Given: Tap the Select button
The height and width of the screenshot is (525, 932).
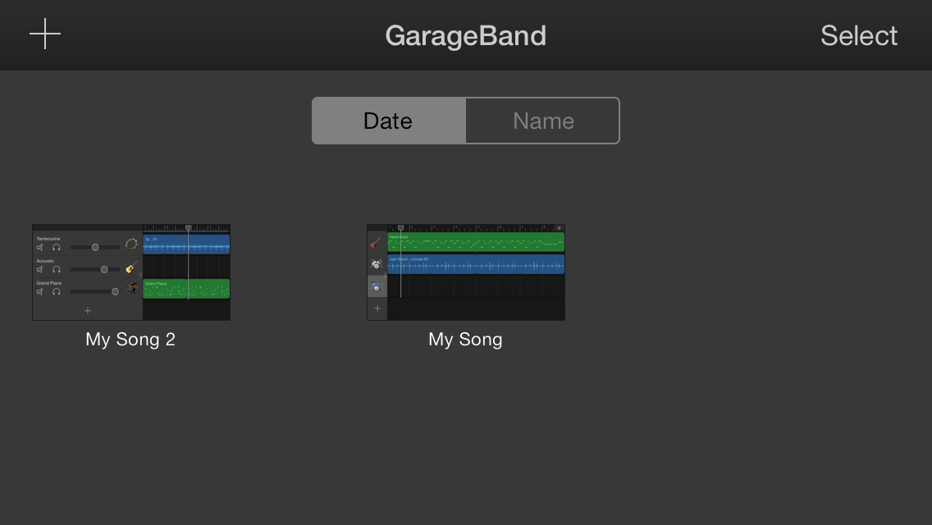Looking at the screenshot, I should pos(859,35).
